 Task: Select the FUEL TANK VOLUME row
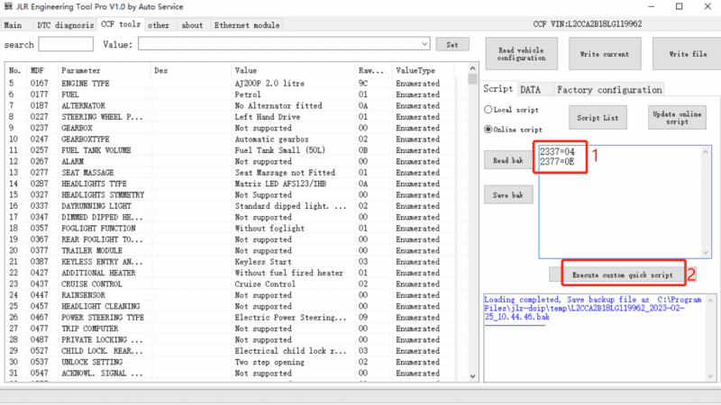[230, 150]
